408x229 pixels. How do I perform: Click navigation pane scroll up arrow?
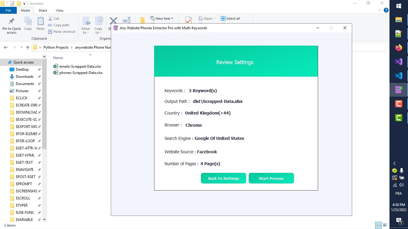tap(45, 57)
